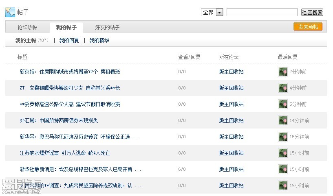Screen dimensions: 333x196
Task: Click avatar next to 19小时前 reply
Action: point(282,186)
